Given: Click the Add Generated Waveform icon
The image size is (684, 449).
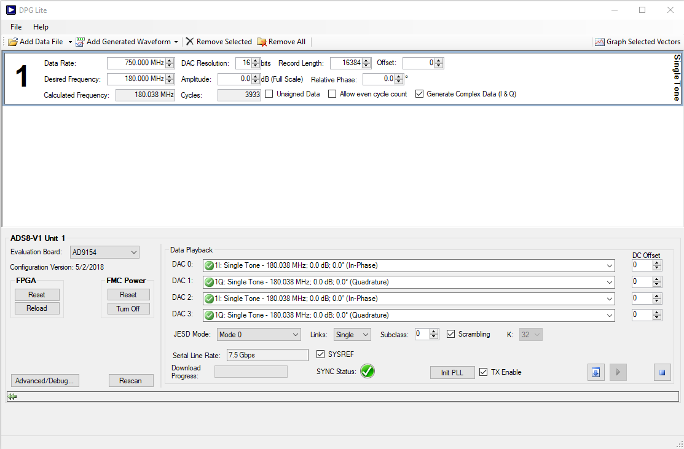Looking at the screenshot, I should click(x=80, y=42).
